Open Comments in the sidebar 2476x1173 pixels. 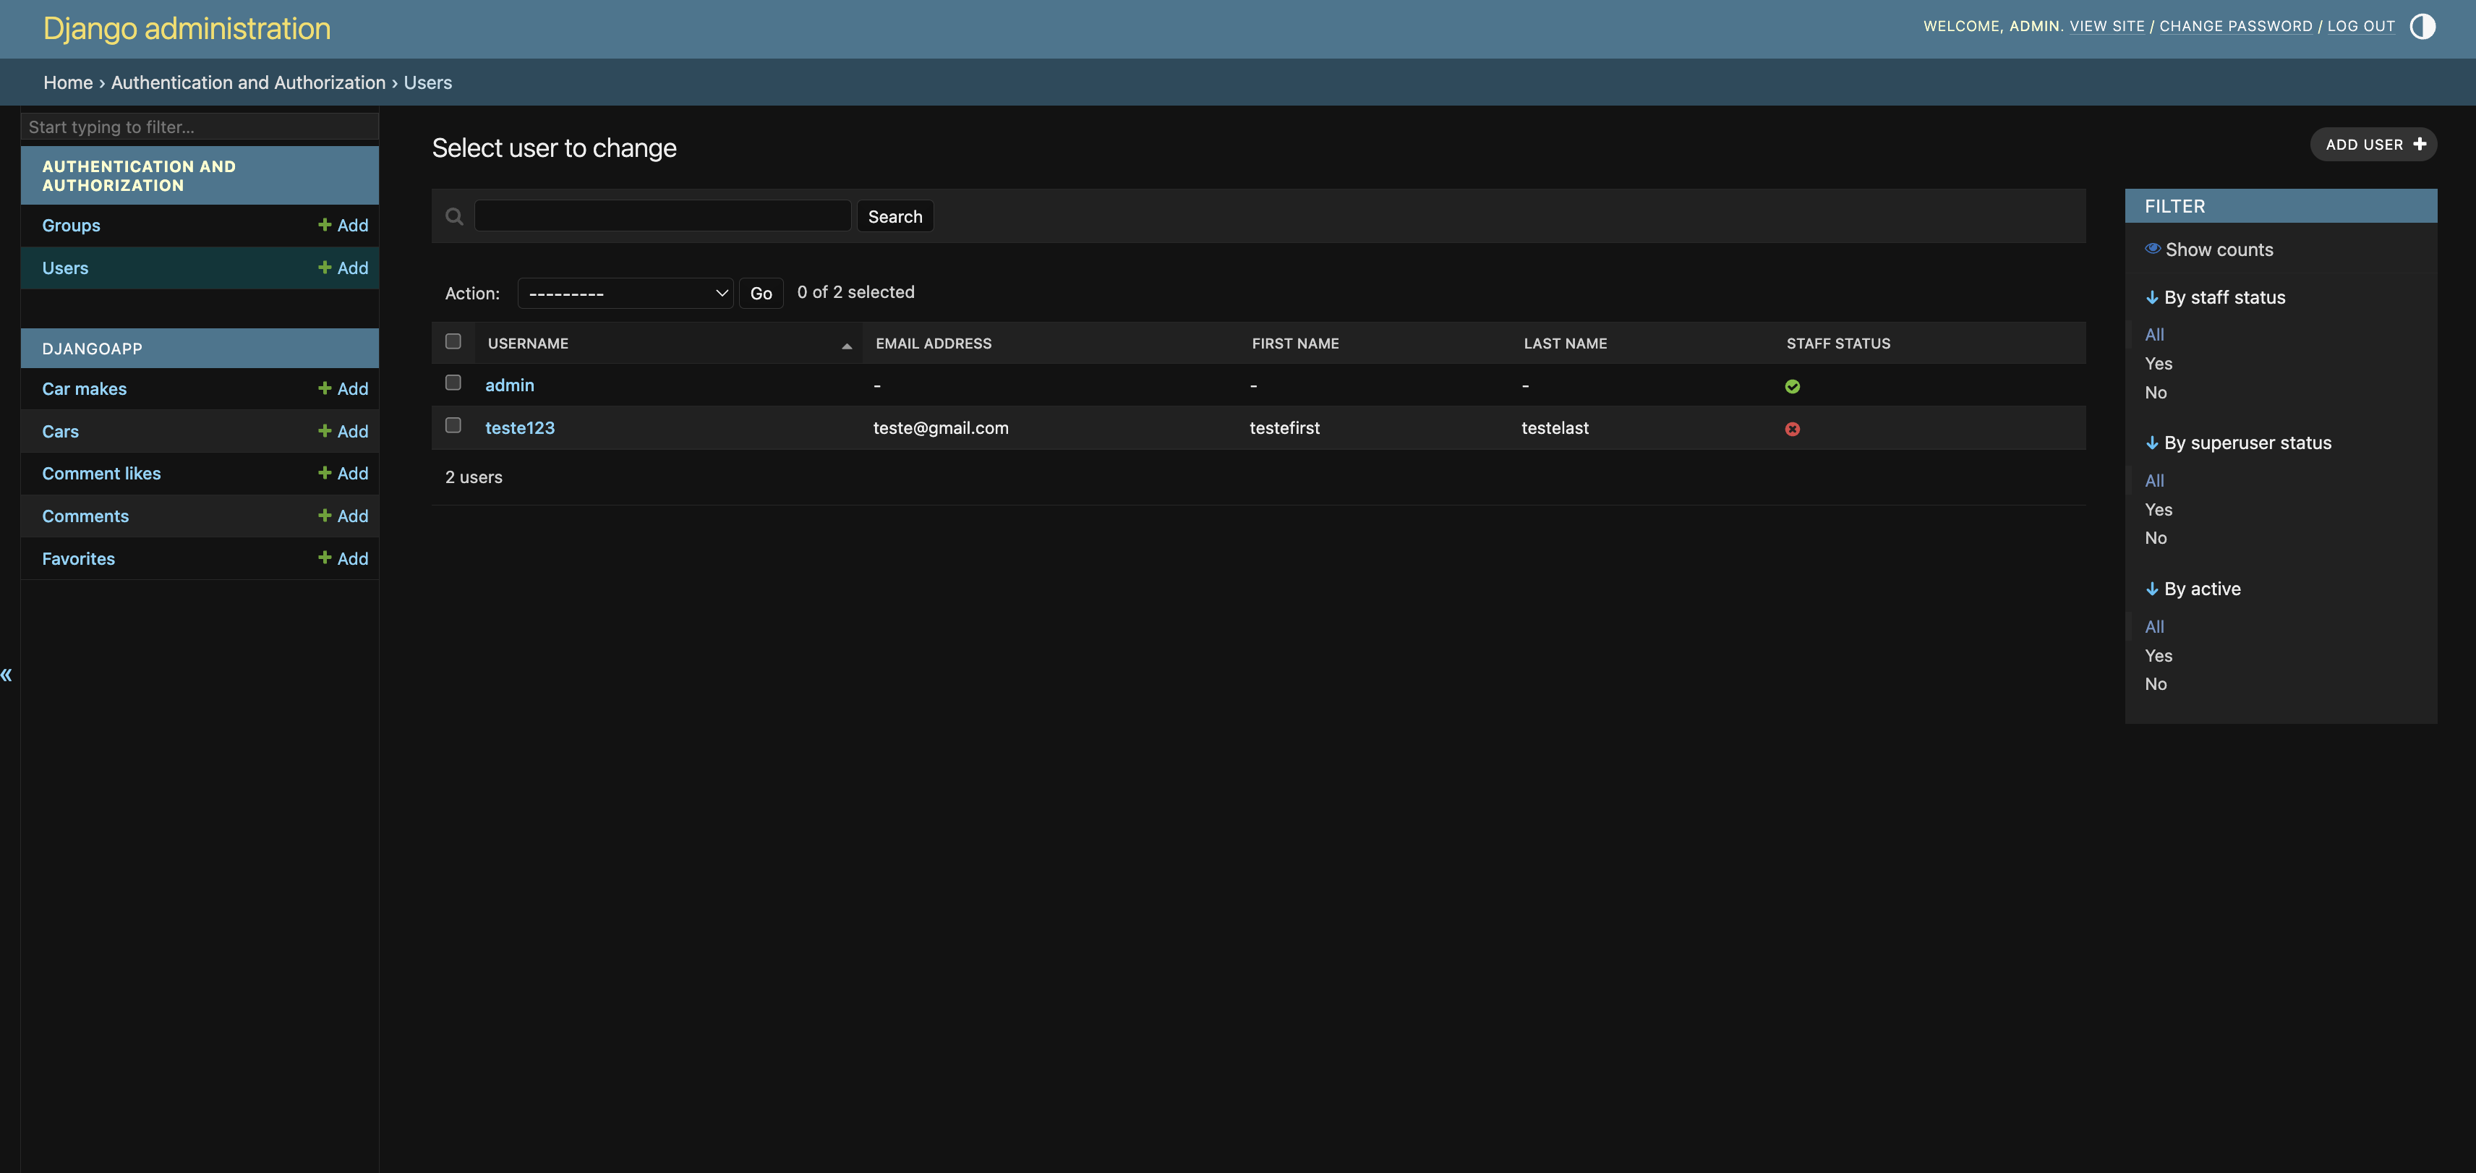tap(85, 516)
